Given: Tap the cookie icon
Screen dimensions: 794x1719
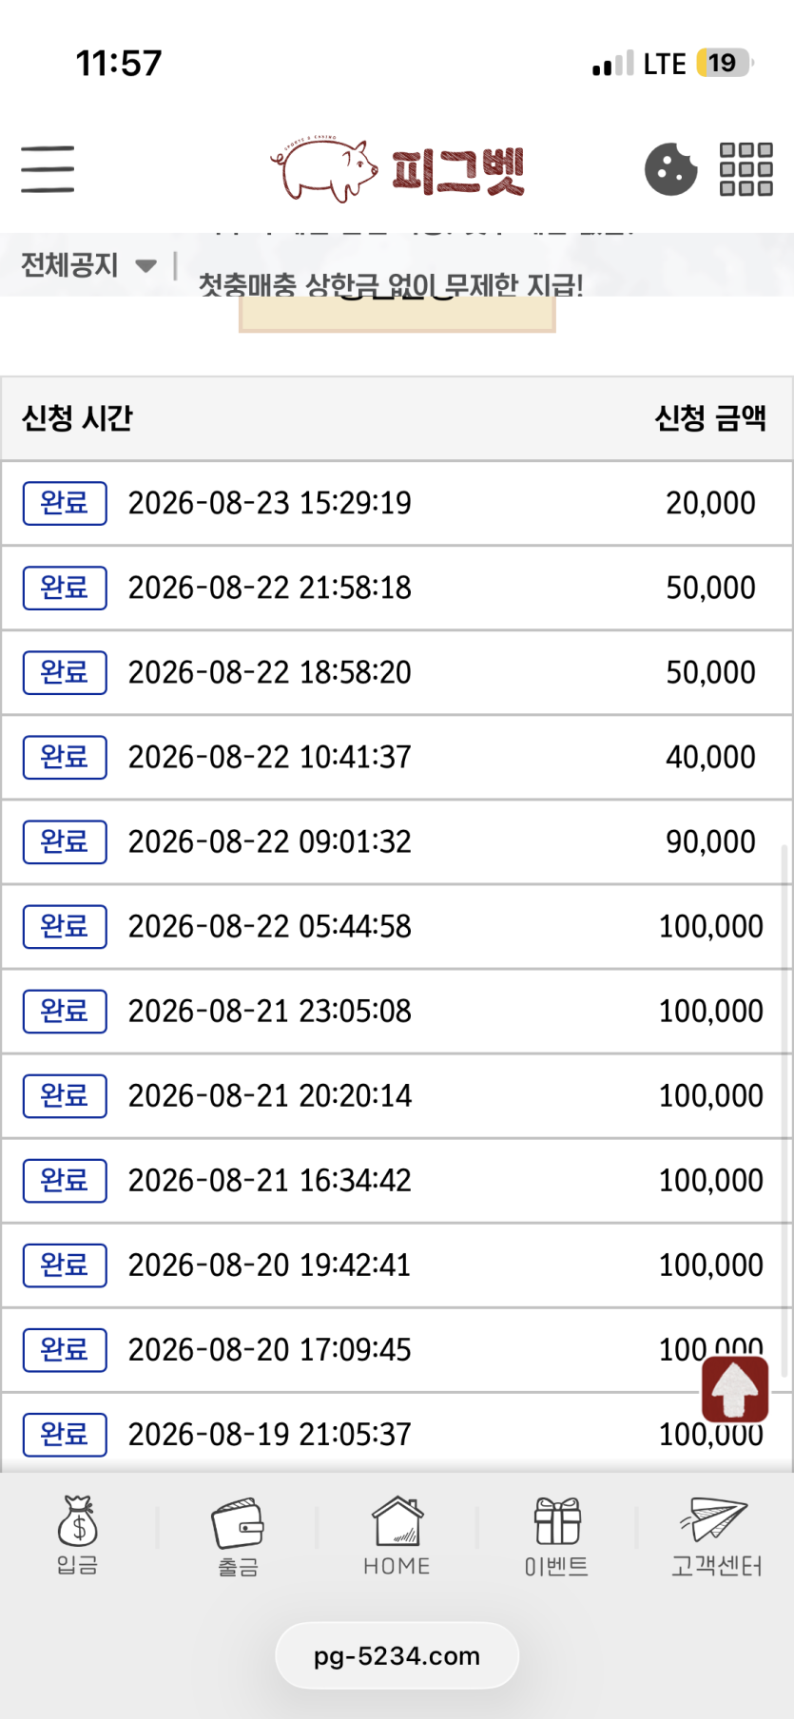Looking at the screenshot, I should (670, 169).
